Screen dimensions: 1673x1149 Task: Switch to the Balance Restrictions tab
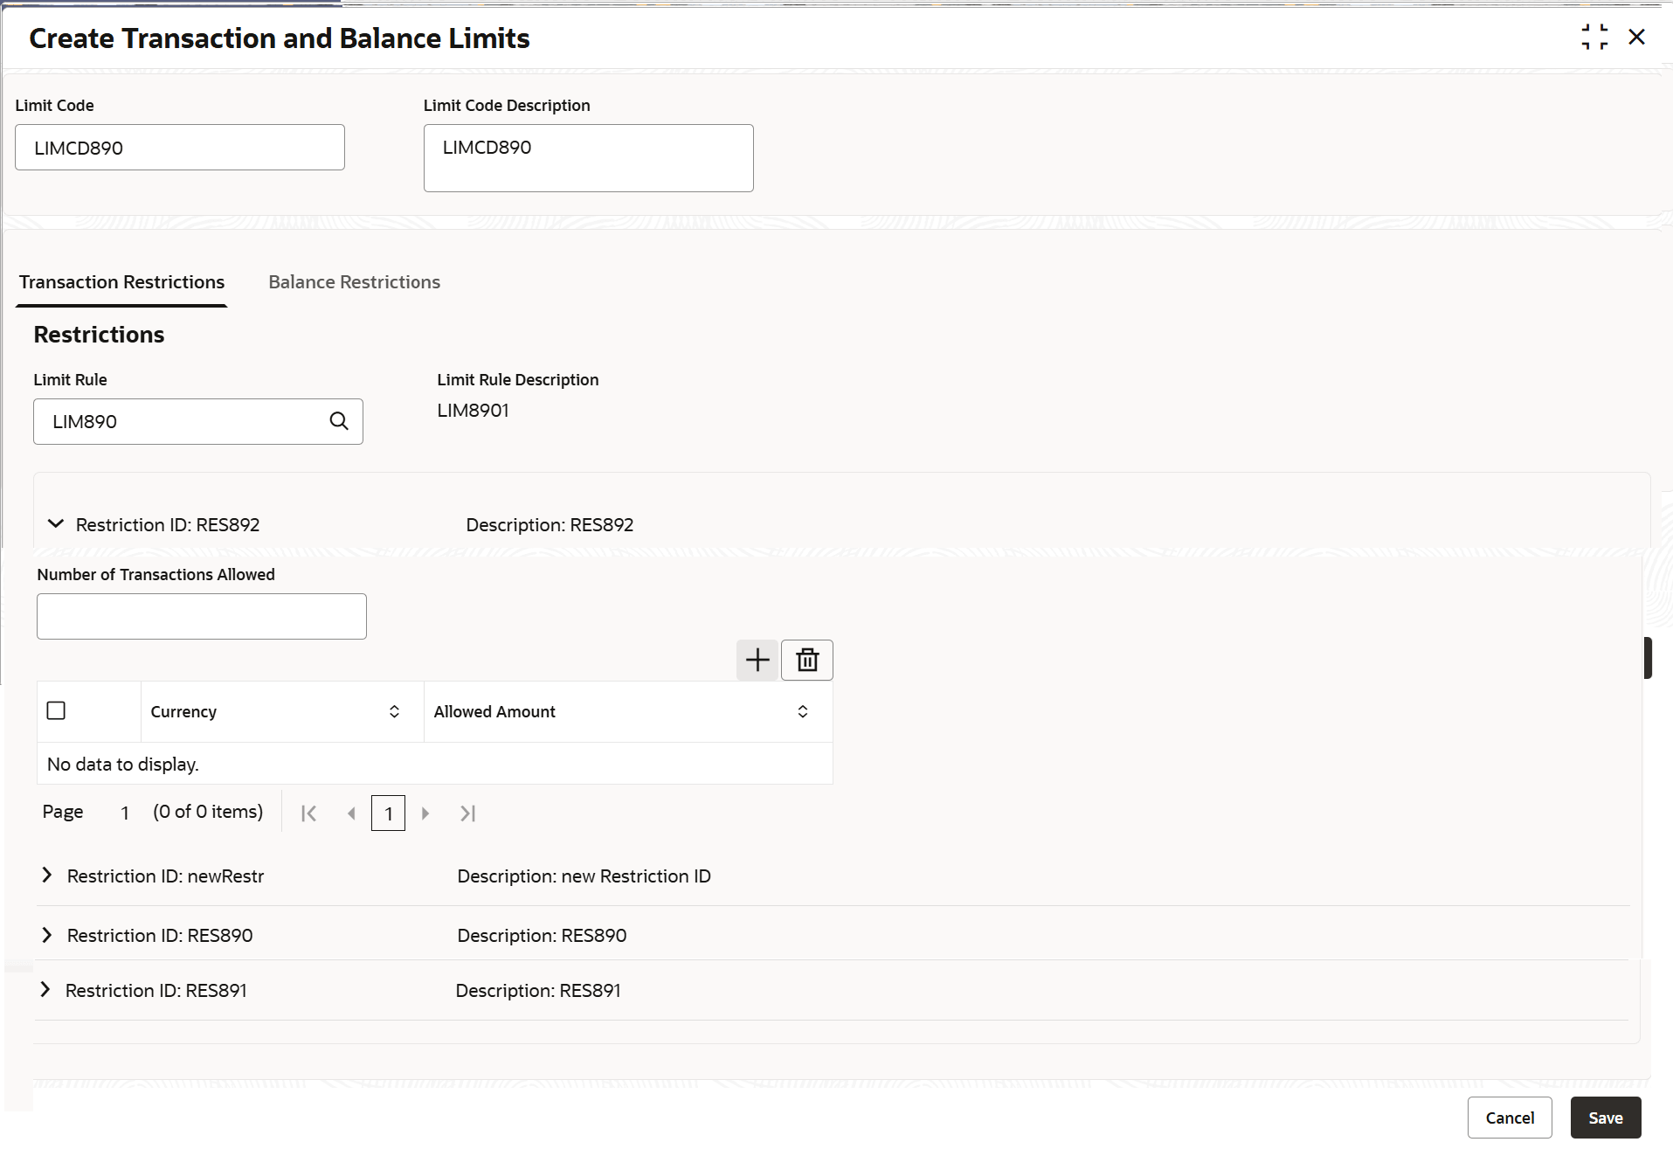point(354,282)
